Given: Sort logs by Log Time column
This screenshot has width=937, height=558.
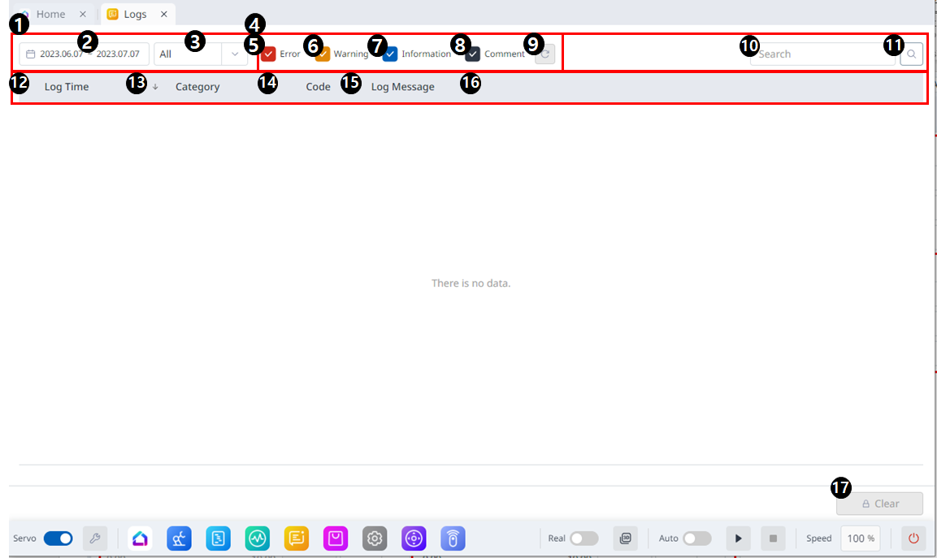Looking at the screenshot, I should (x=67, y=87).
